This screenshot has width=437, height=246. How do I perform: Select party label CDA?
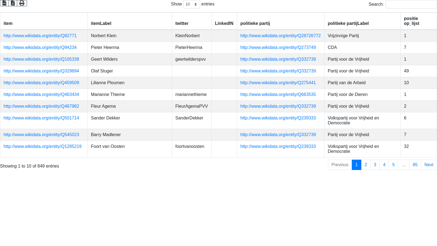tap(332, 48)
